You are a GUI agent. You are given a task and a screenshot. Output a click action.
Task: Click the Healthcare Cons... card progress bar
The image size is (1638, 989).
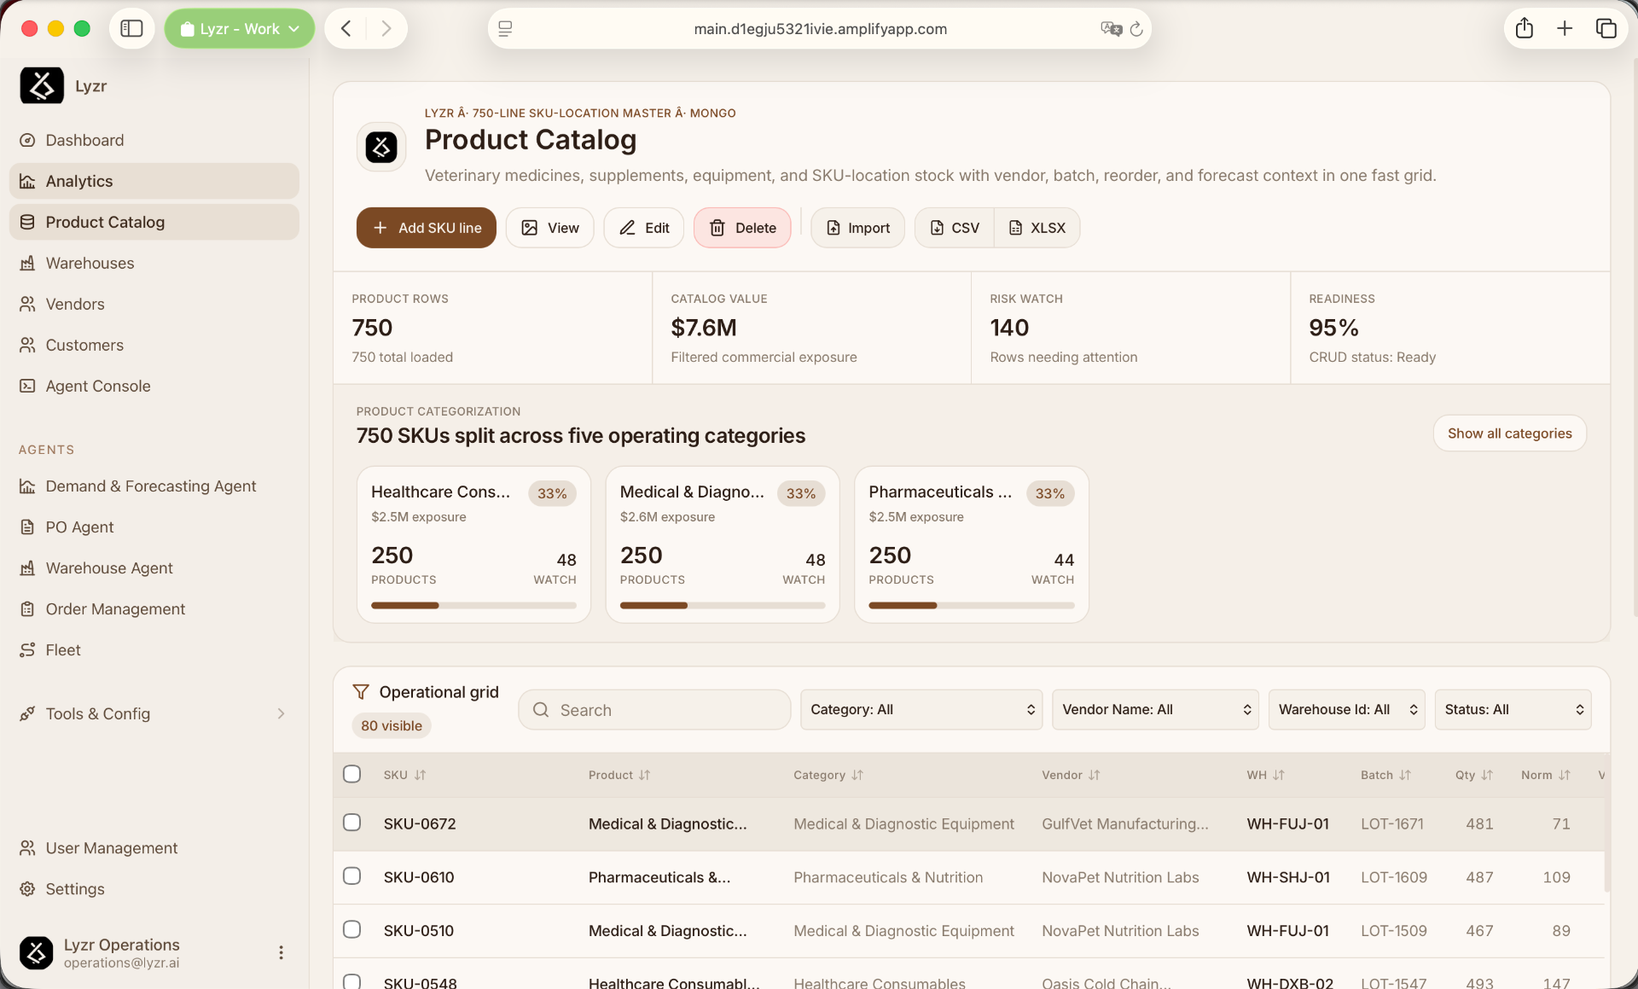click(473, 605)
